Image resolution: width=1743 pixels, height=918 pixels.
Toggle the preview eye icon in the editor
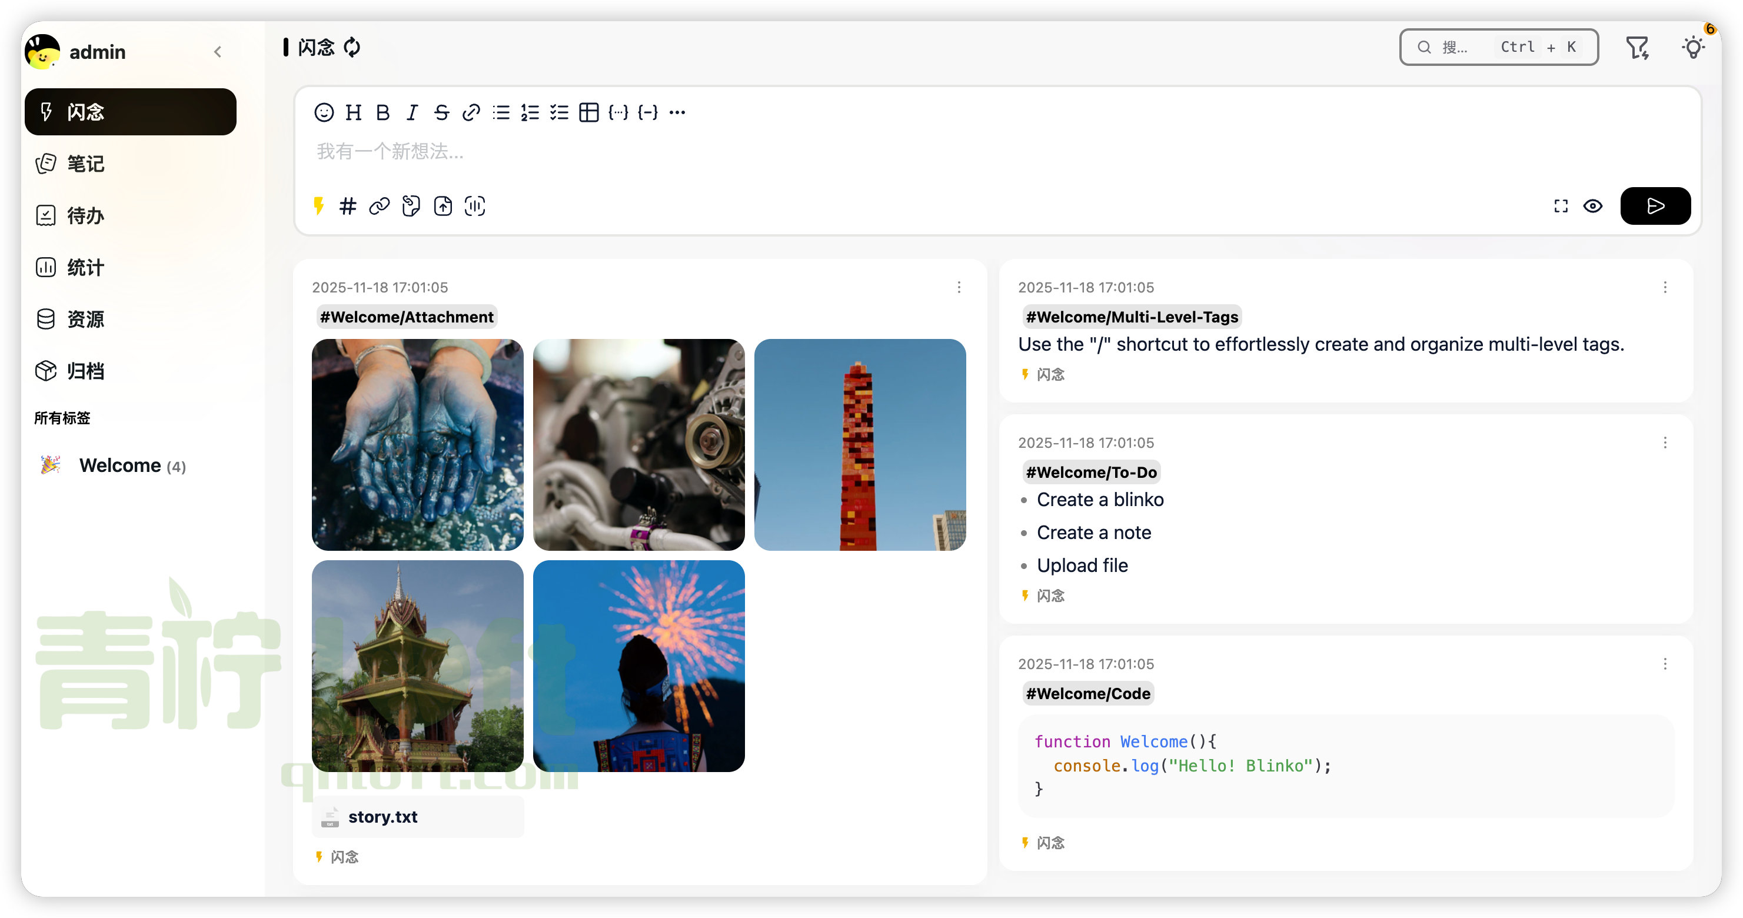click(1593, 205)
